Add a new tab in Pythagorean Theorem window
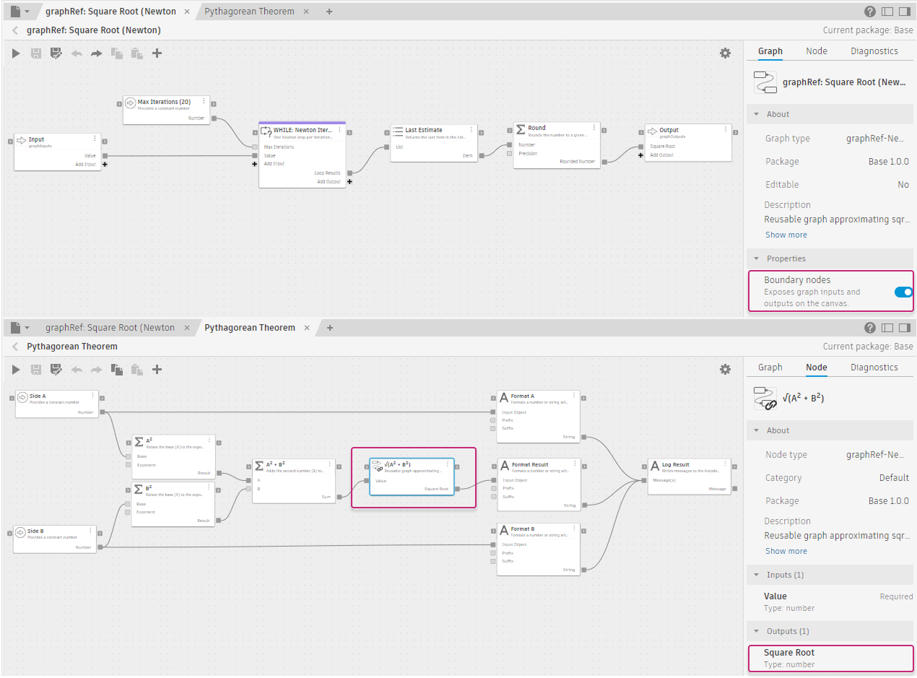 coord(329,328)
